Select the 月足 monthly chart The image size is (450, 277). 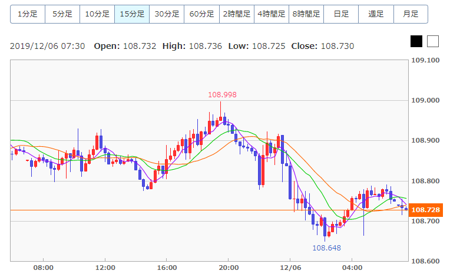(x=411, y=14)
